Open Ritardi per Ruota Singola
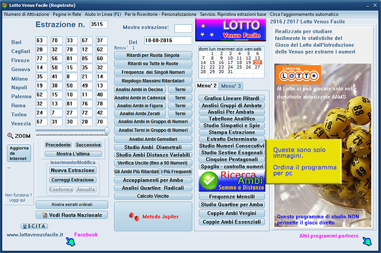 click(x=153, y=55)
